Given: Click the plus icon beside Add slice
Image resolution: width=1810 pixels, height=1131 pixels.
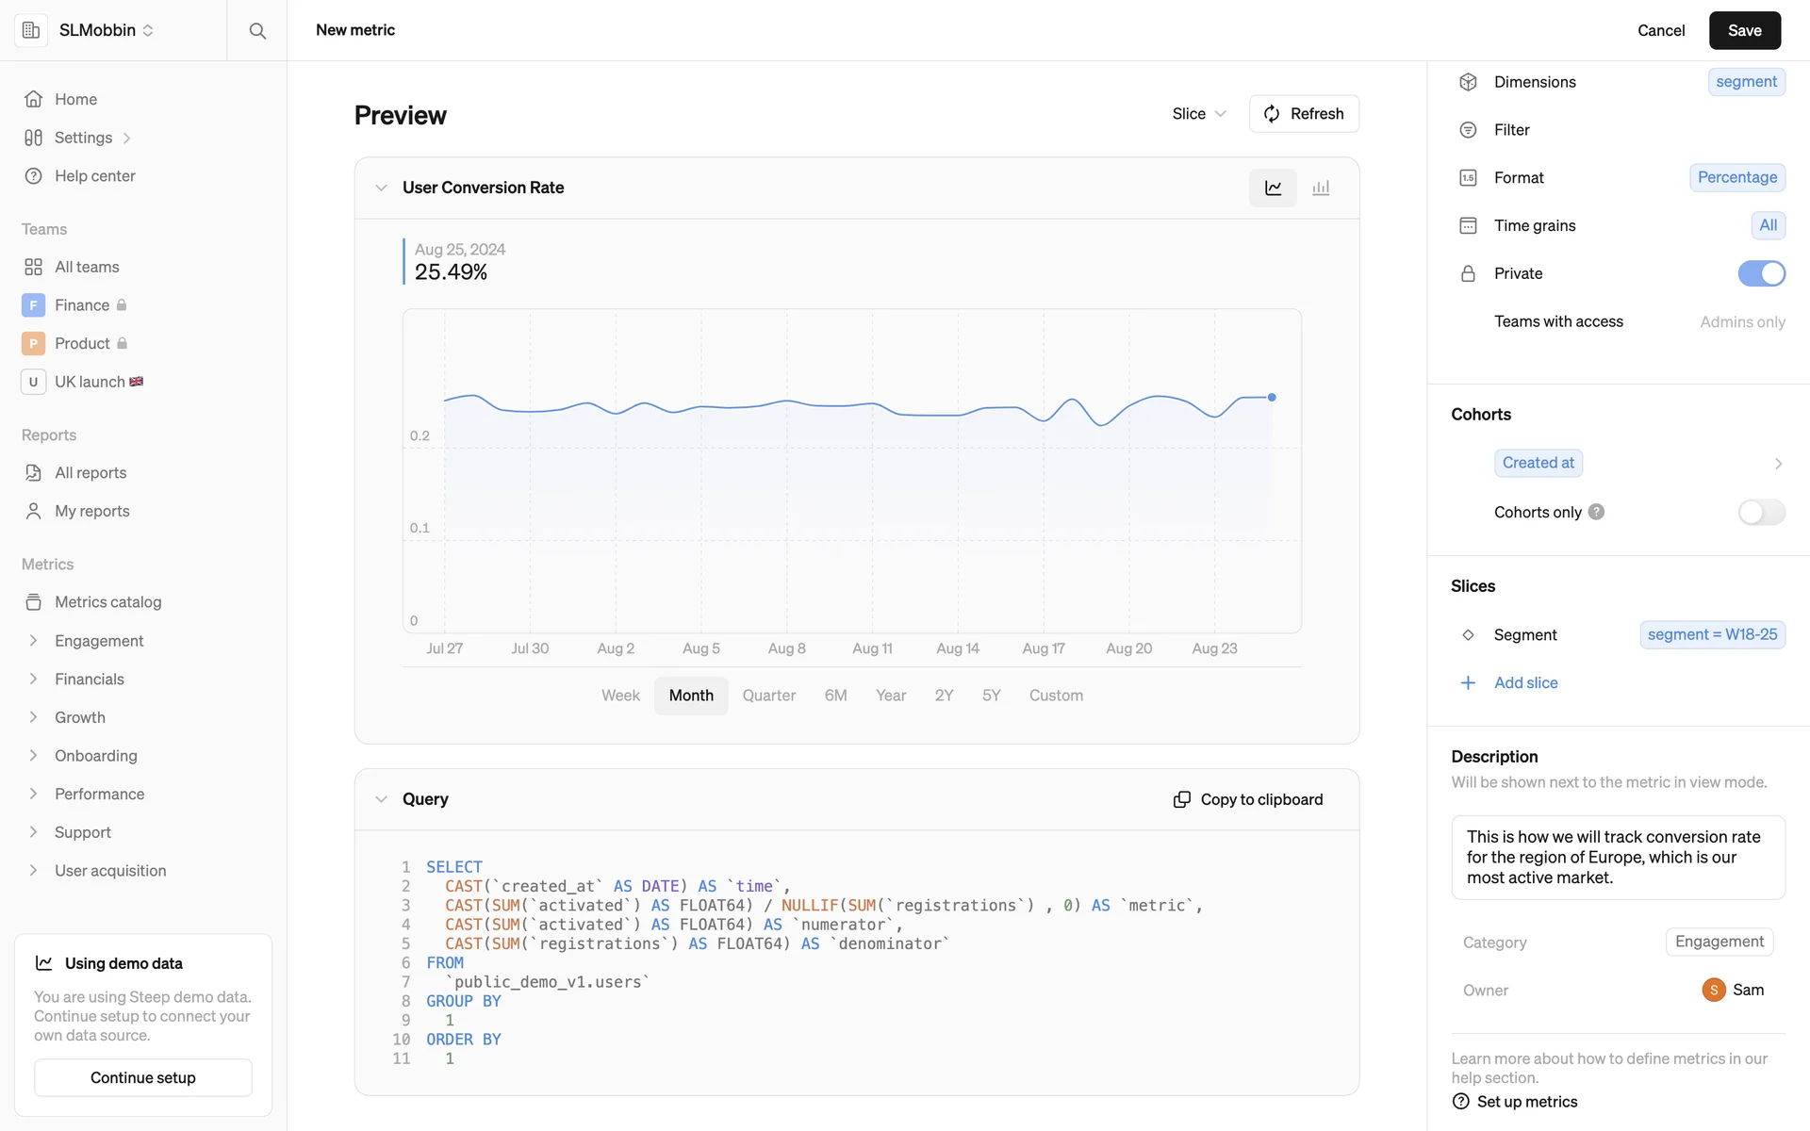Looking at the screenshot, I should pos(1468,682).
